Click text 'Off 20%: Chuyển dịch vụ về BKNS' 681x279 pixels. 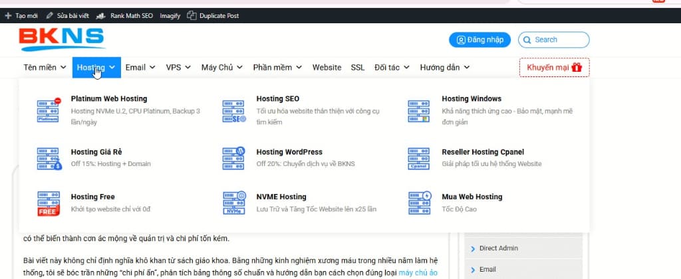[305, 164]
